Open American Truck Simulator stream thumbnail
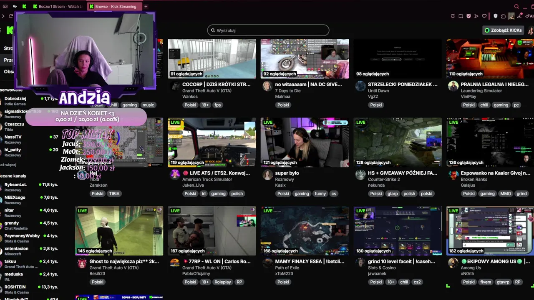The height and width of the screenshot is (300, 534). point(212,142)
